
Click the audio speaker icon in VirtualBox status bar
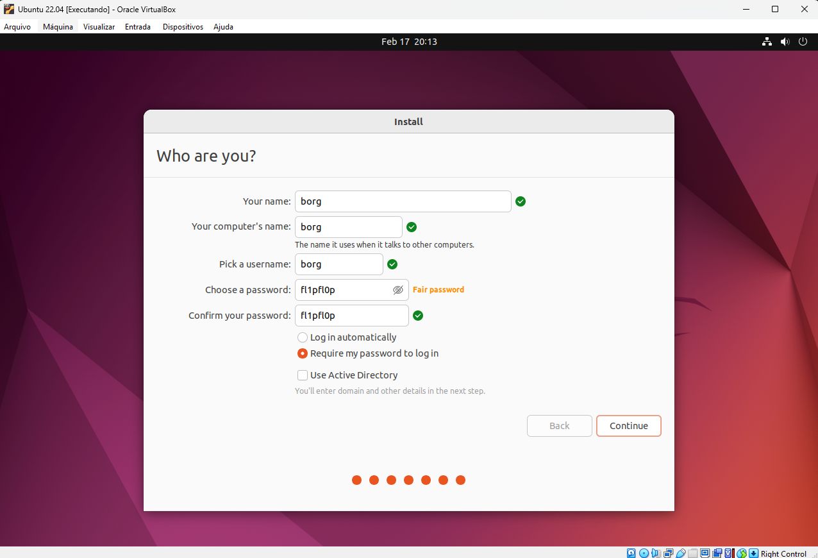point(655,553)
